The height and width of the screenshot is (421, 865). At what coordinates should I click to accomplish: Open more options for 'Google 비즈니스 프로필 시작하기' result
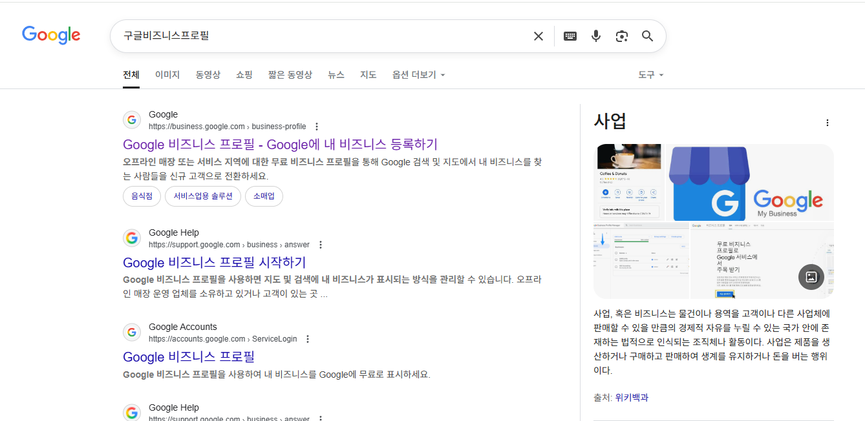tap(320, 245)
